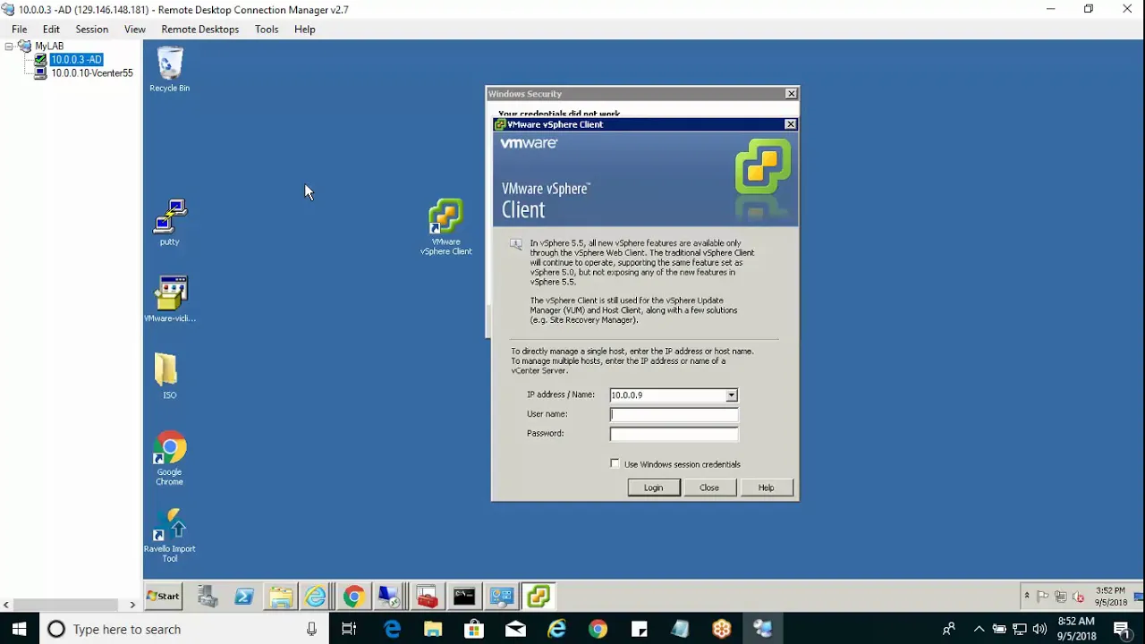Open the Windows Start menu
The image size is (1145, 644).
20,629
